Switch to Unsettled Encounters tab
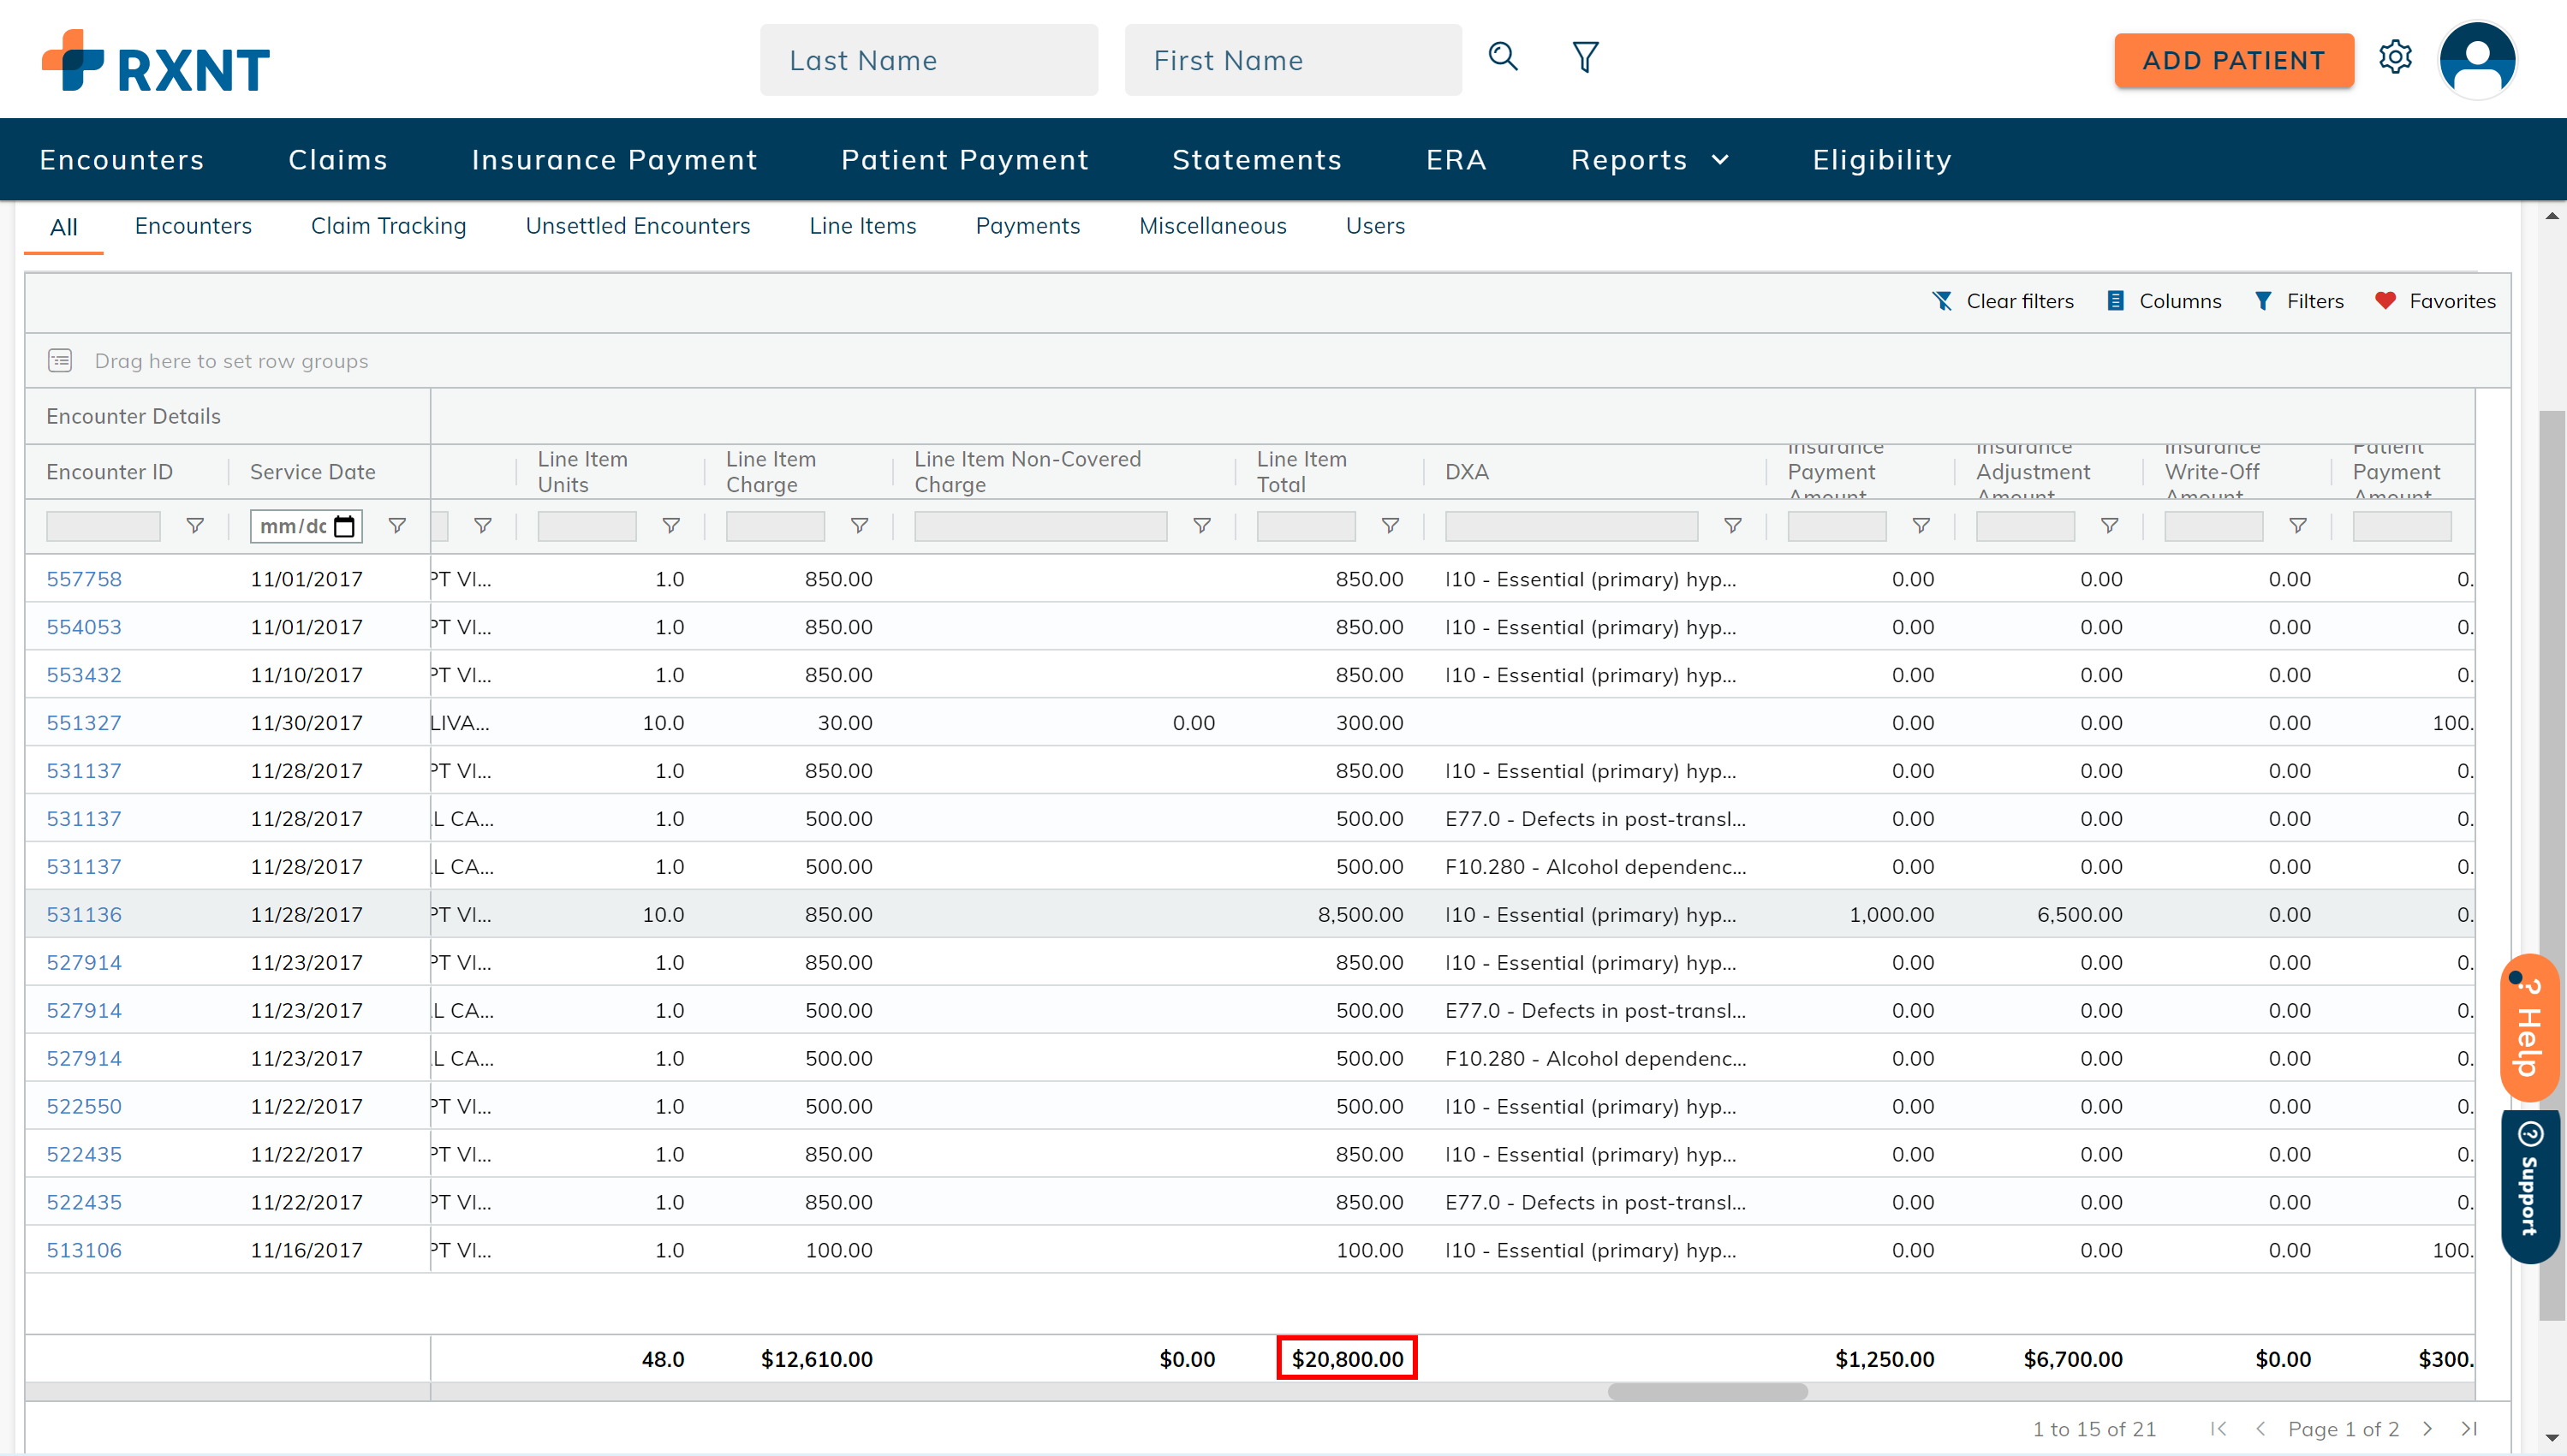Image resolution: width=2567 pixels, height=1456 pixels. tap(638, 226)
